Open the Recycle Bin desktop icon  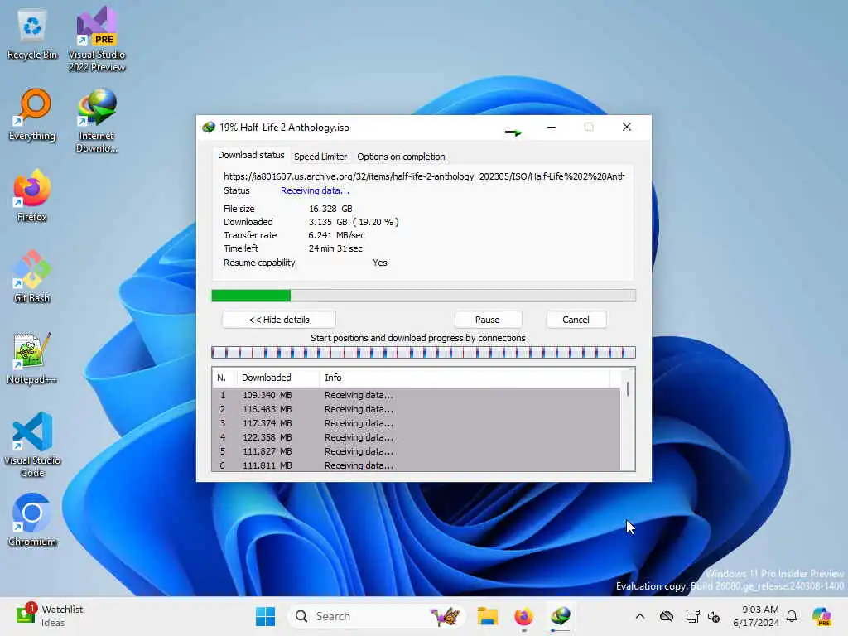[32, 36]
